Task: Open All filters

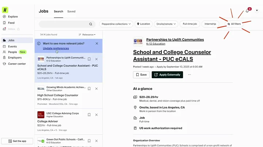Action: point(234,24)
